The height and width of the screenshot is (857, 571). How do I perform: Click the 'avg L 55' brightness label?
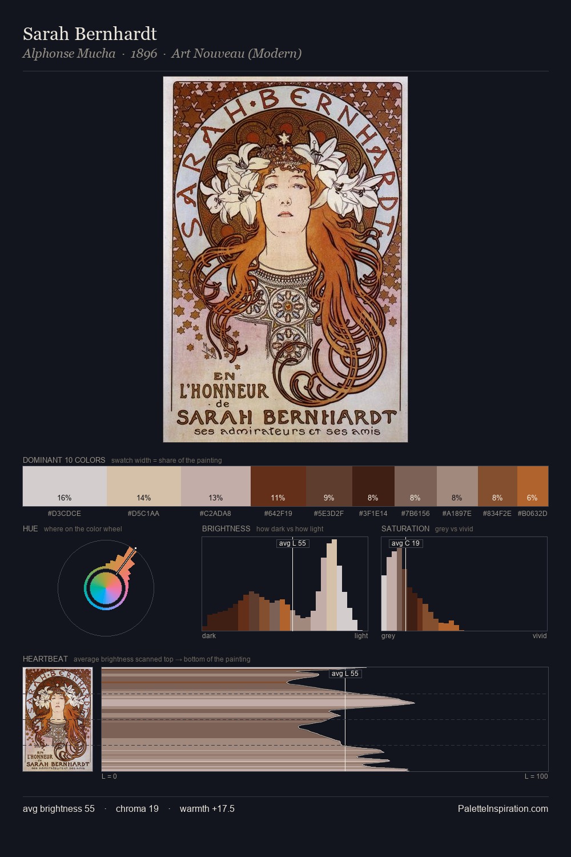pyautogui.click(x=292, y=543)
